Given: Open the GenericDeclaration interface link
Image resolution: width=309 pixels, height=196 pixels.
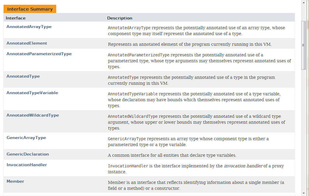Looking at the screenshot, I should [x=28, y=154].
